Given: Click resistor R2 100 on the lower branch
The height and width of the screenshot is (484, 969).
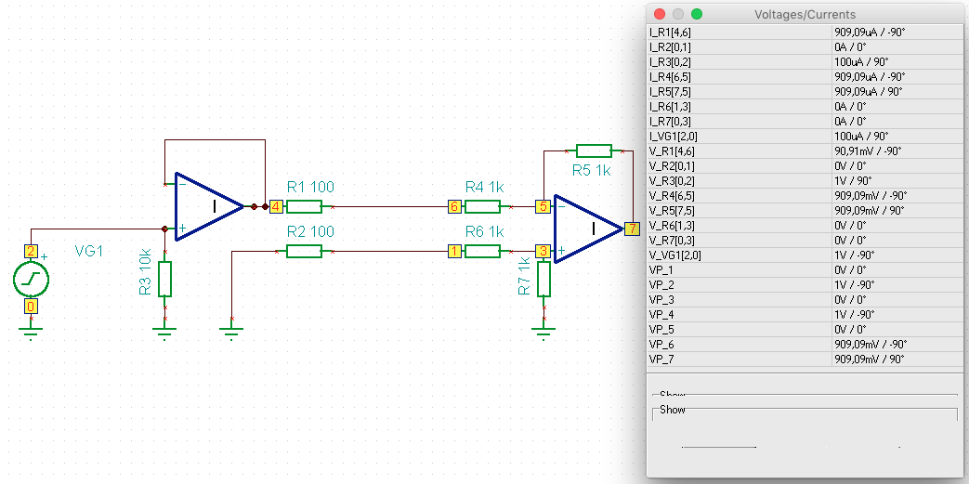Looking at the screenshot, I should 304,251.
